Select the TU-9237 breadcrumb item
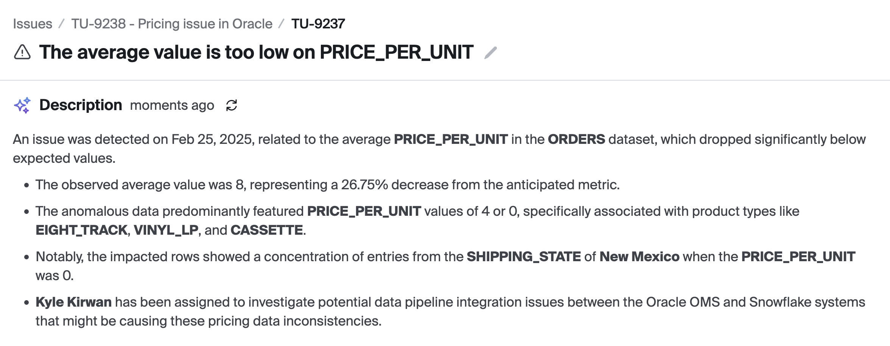 [318, 24]
